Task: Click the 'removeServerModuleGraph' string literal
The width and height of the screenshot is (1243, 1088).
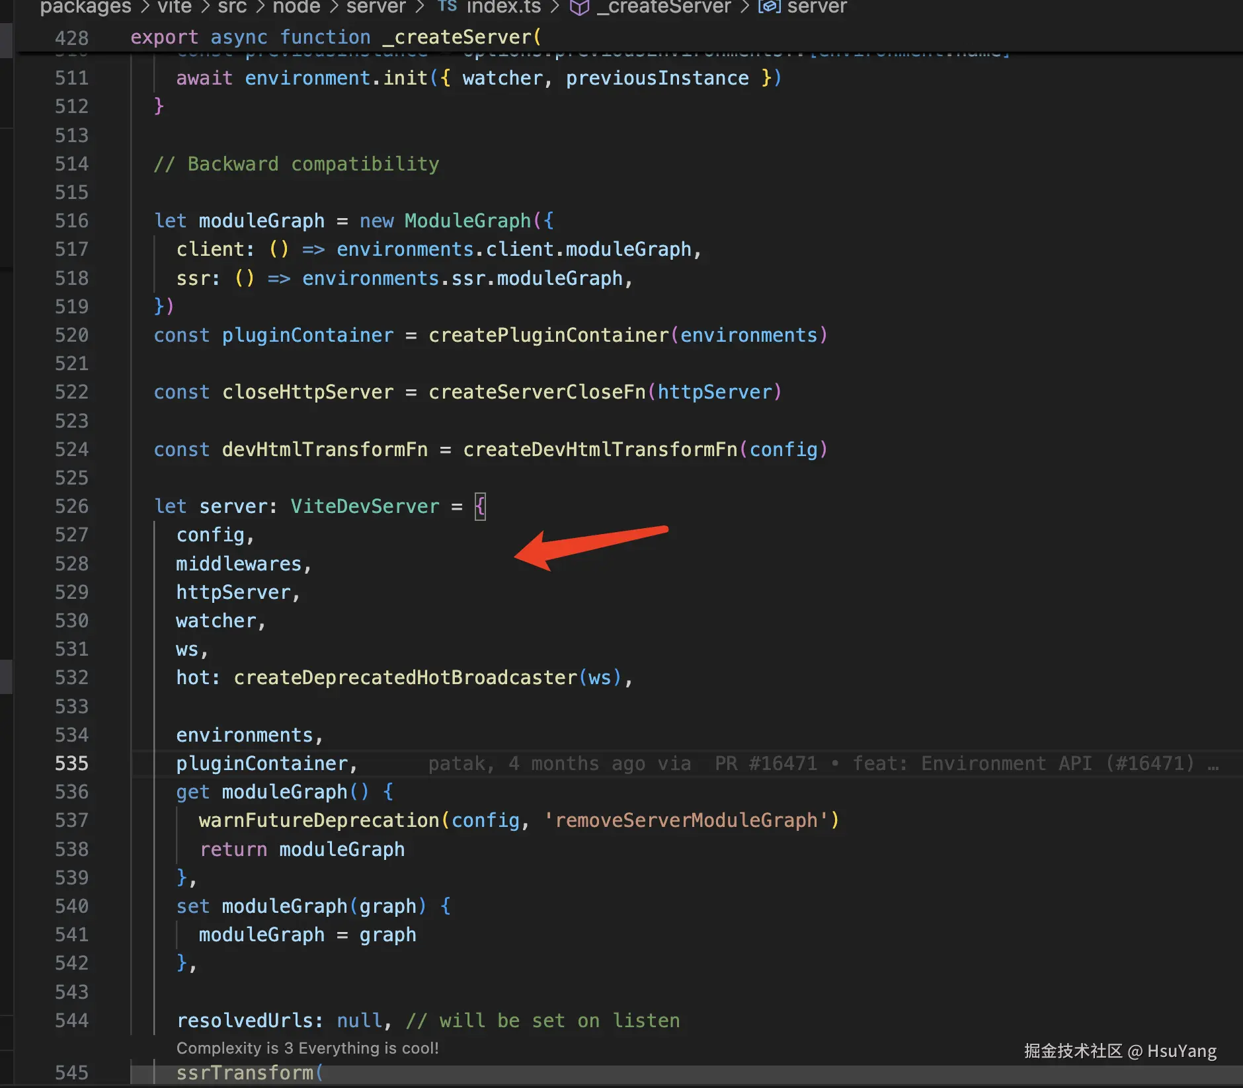Action: [x=686, y=820]
